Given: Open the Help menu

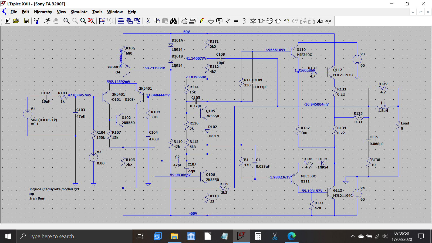Looking at the screenshot, I should pos(132,12).
